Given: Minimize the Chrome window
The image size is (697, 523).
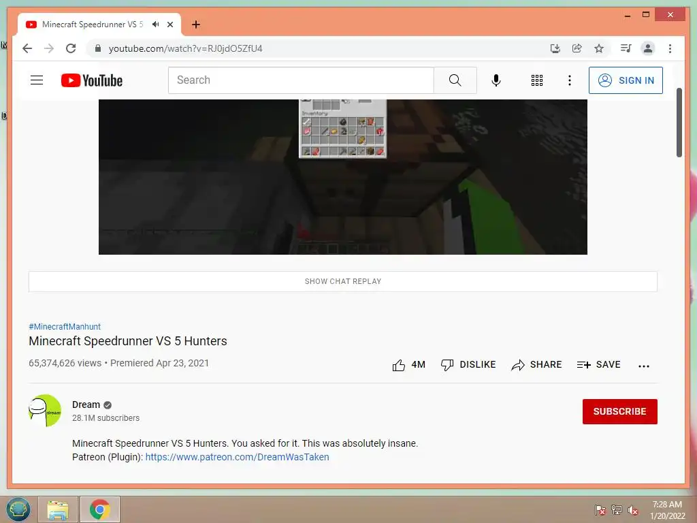Looking at the screenshot, I should pyautogui.click(x=627, y=16).
